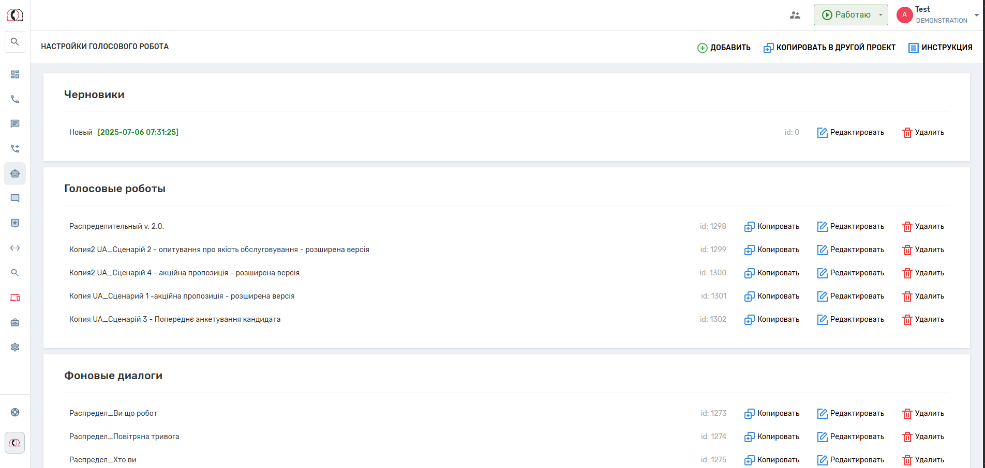
Task: Click the search icon at sidebar top
Action: click(x=15, y=42)
